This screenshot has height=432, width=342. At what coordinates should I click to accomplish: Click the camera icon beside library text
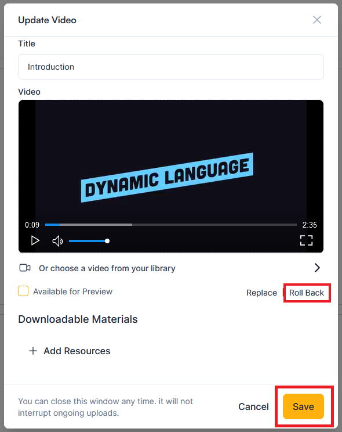pyautogui.click(x=25, y=268)
